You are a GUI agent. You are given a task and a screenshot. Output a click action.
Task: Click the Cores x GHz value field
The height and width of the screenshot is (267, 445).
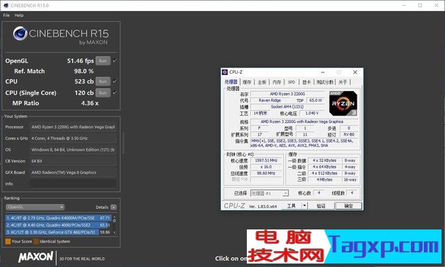coord(73,138)
